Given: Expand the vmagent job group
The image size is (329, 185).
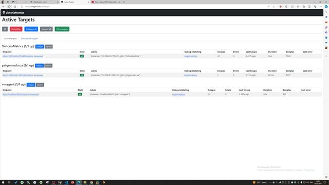Looking at the screenshot, I should (40, 85).
